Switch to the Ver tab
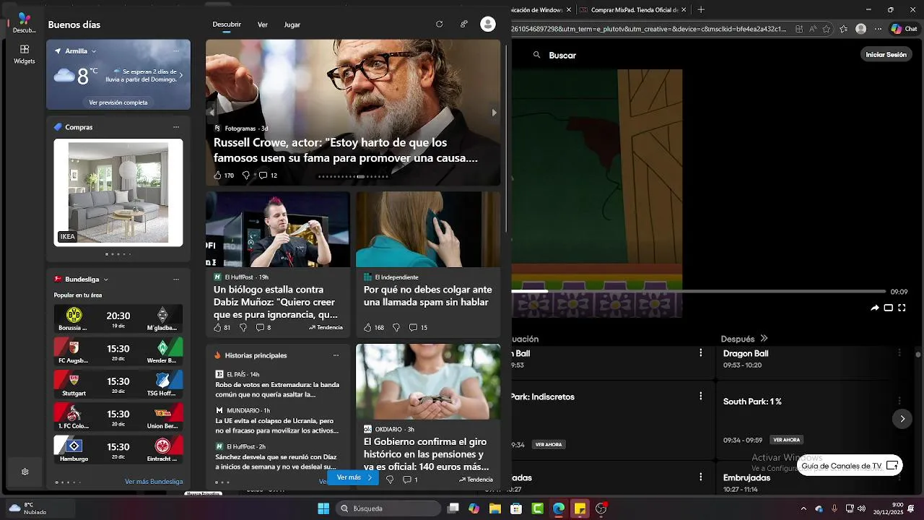The image size is (924, 520). tap(263, 25)
